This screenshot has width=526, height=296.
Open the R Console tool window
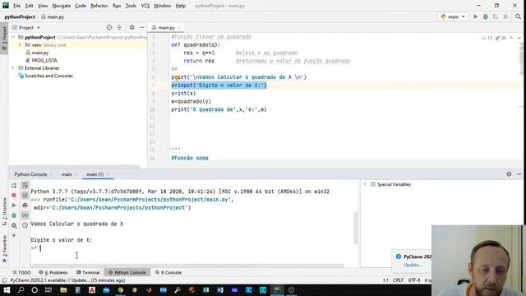[x=168, y=272]
